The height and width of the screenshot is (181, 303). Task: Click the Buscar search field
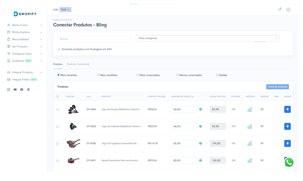point(95,39)
